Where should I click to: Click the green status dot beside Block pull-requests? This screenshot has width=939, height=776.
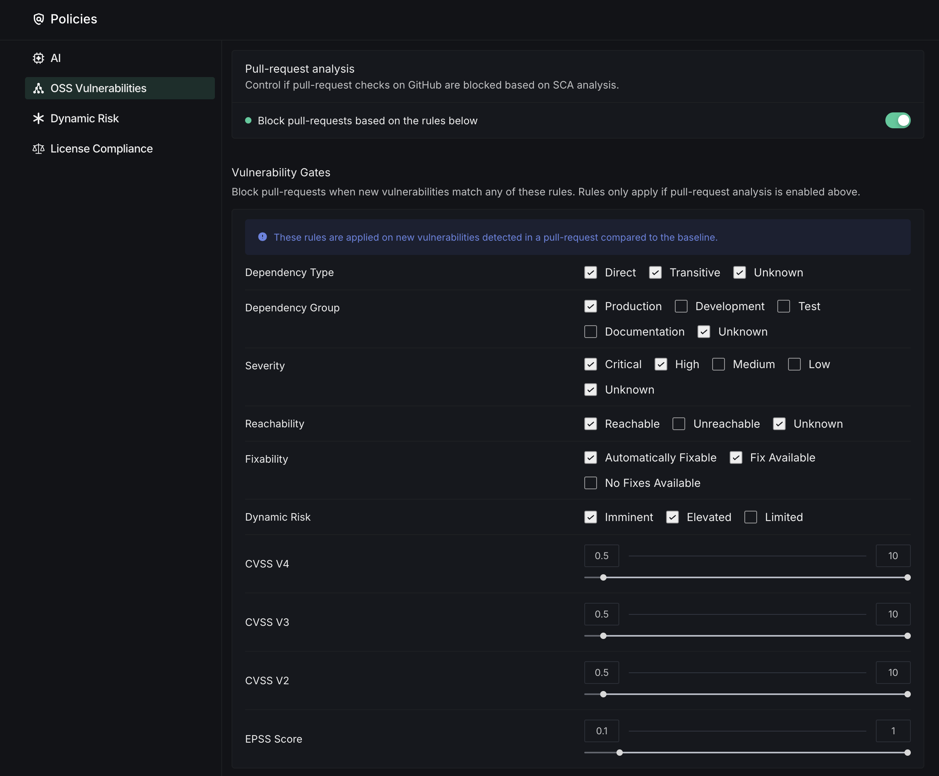[x=248, y=120]
